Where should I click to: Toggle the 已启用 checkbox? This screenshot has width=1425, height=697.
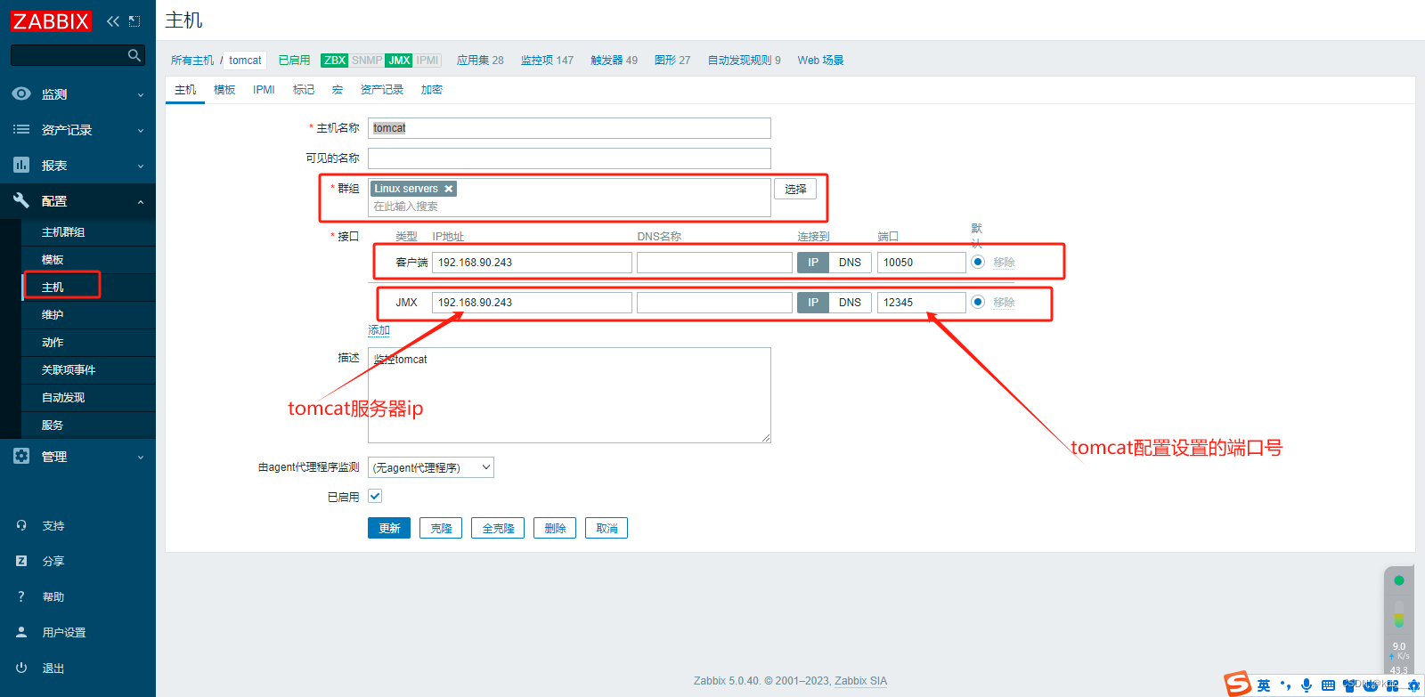(x=375, y=496)
